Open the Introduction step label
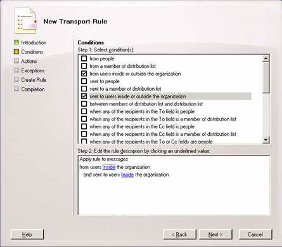 pos(34,43)
